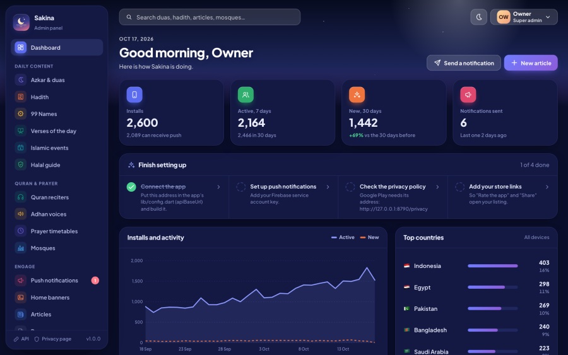Viewport: 568px width, 355px height.
Task: Click Egypt's country progress bar
Action: [x=493, y=287]
